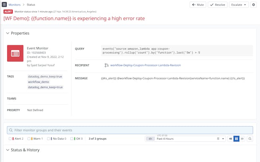Collapse the Properties section
Image resolution: width=260 pixels, height=162 pixels.
(x=8, y=33)
